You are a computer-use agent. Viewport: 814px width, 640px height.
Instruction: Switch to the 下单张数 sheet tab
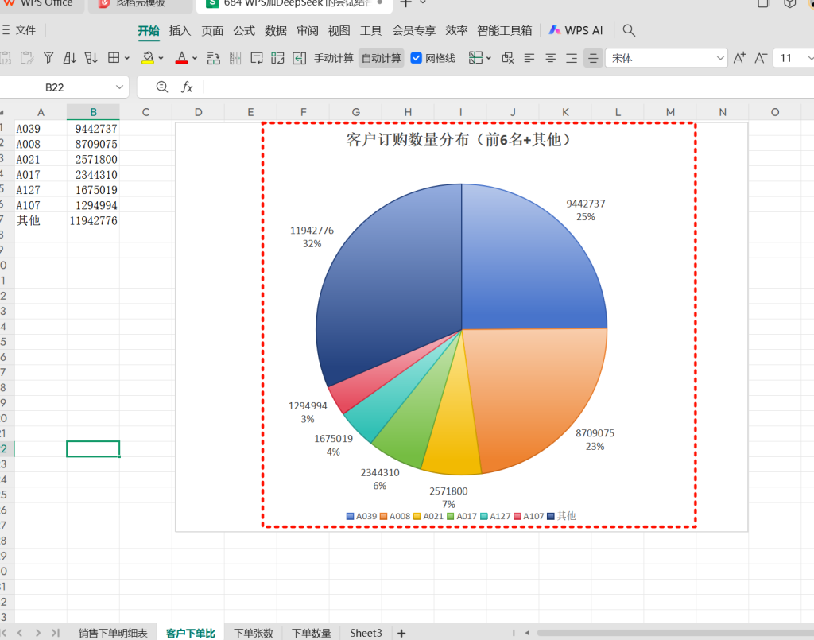(x=254, y=633)
